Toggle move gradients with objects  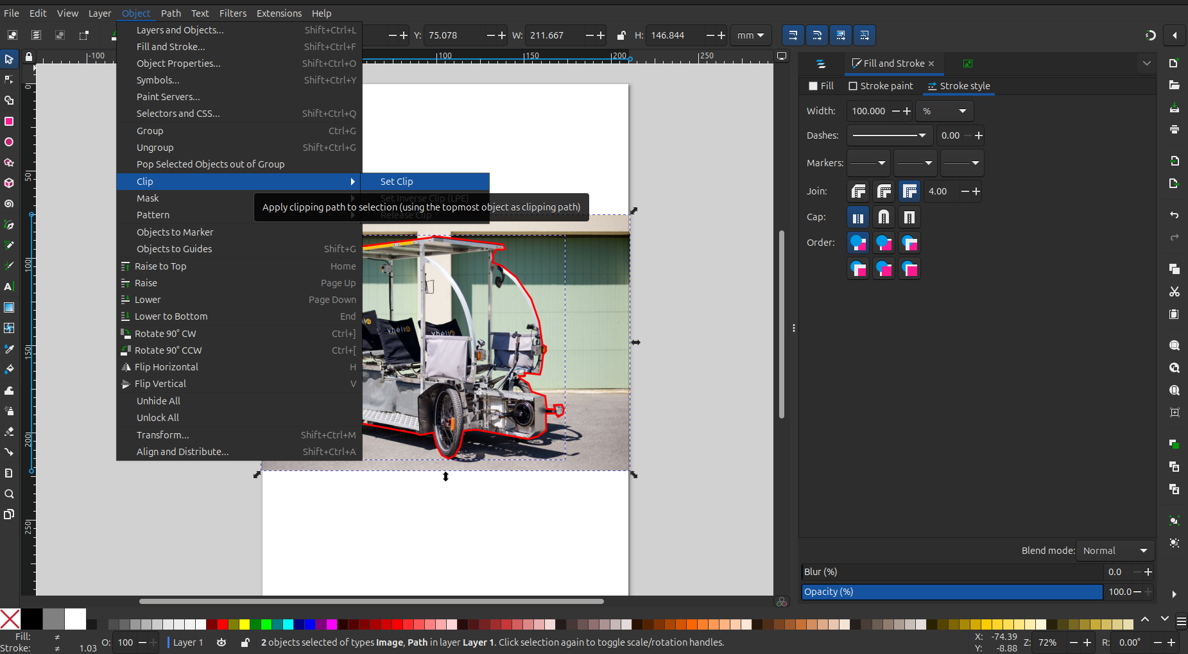(x=841, y=35)
